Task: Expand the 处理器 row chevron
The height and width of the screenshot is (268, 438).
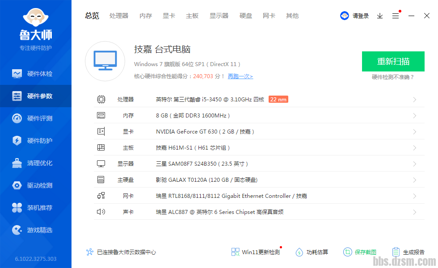Action: tap(414, 100)
